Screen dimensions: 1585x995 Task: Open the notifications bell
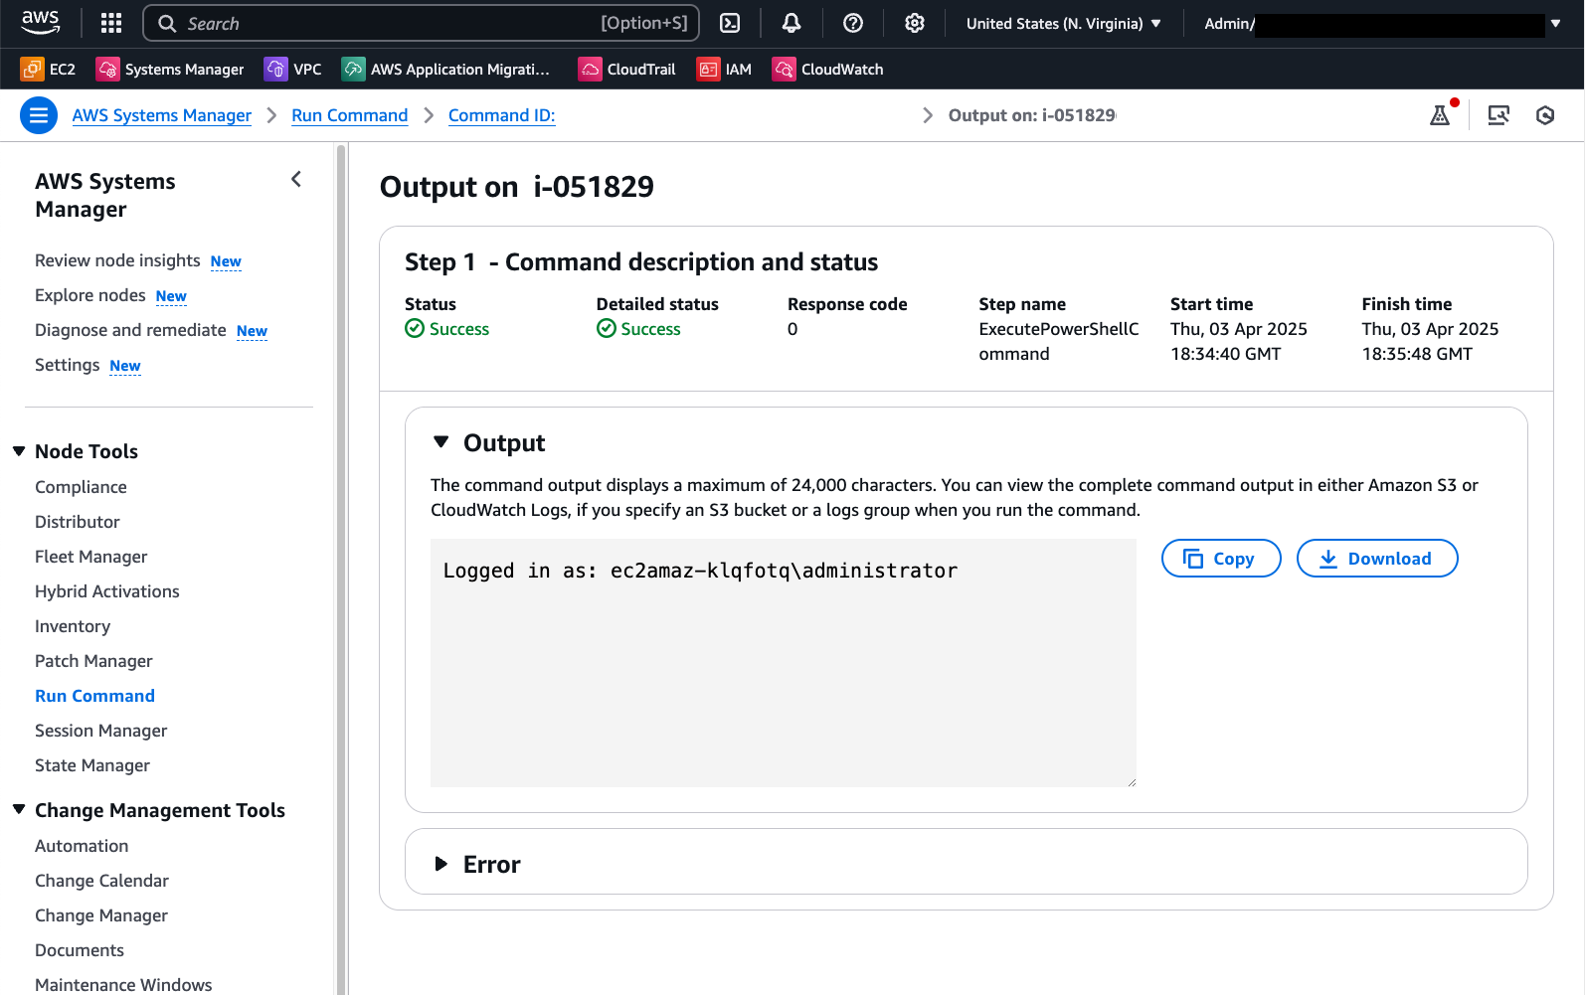[x=792, y=23]
